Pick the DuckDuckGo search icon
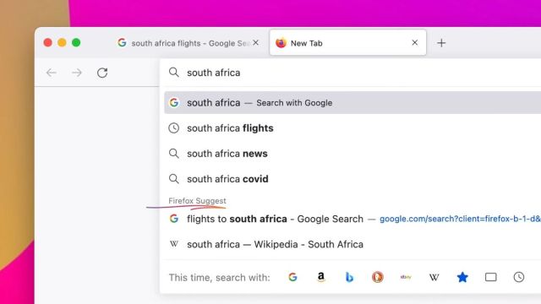The image size is (541, 304). tap(378, 277)
